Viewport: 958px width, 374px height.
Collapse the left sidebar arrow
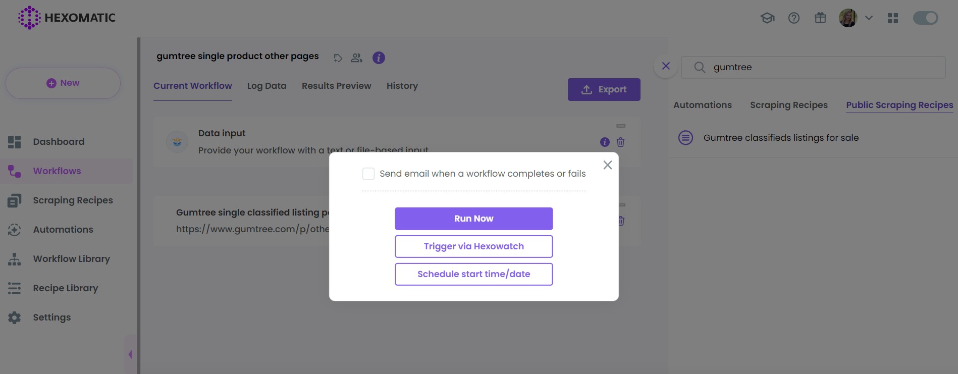point(130,354)
